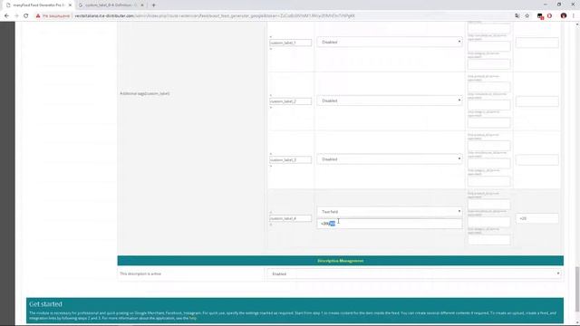The image size is (580, 326).
Task: Click the custom_label_4 text value input with highlighted text
Action: (x=390, y=224)
